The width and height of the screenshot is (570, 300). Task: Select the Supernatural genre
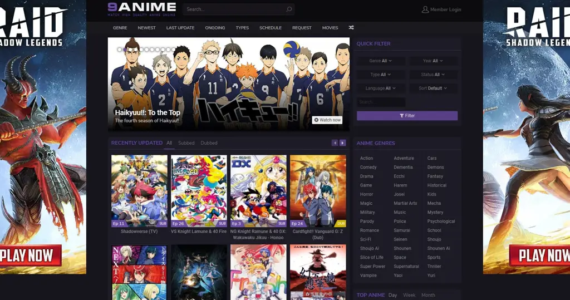pos(406,267)
